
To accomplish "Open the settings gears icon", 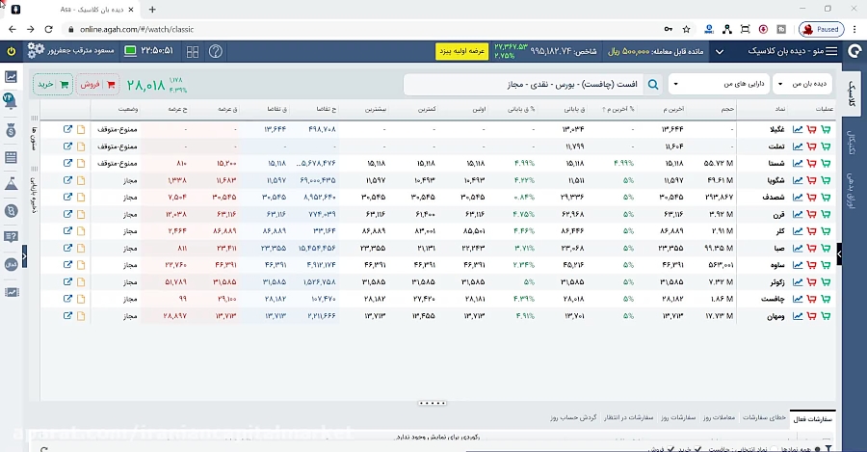I will point(37,51).
